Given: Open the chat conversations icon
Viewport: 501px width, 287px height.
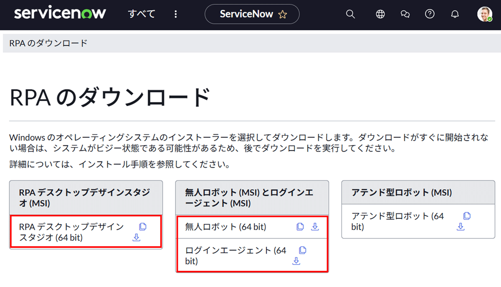Looking at the screenshot, I should pos(405,14).
